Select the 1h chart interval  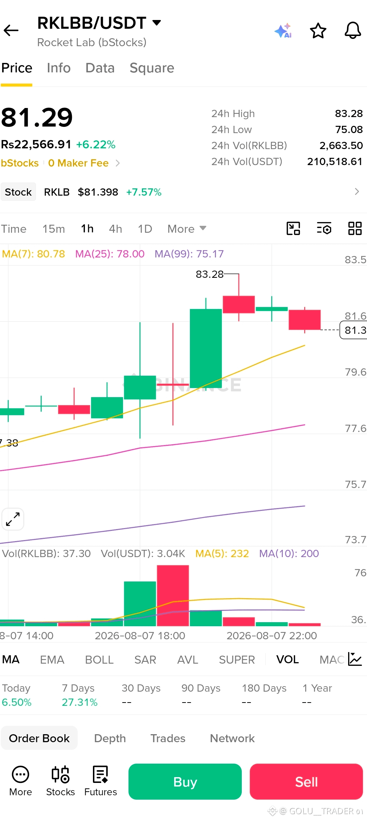[87, 229]
